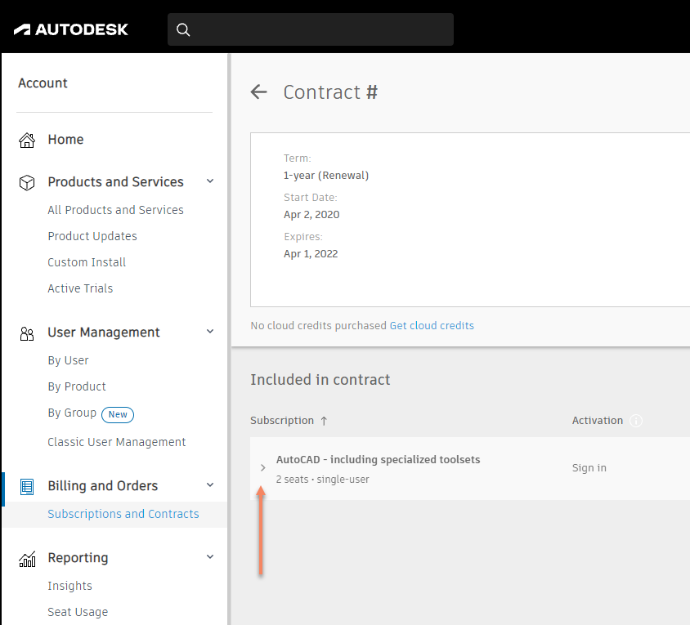Click the Products and Services cube icon
The image size is (690, 625).
coord(27,182)
